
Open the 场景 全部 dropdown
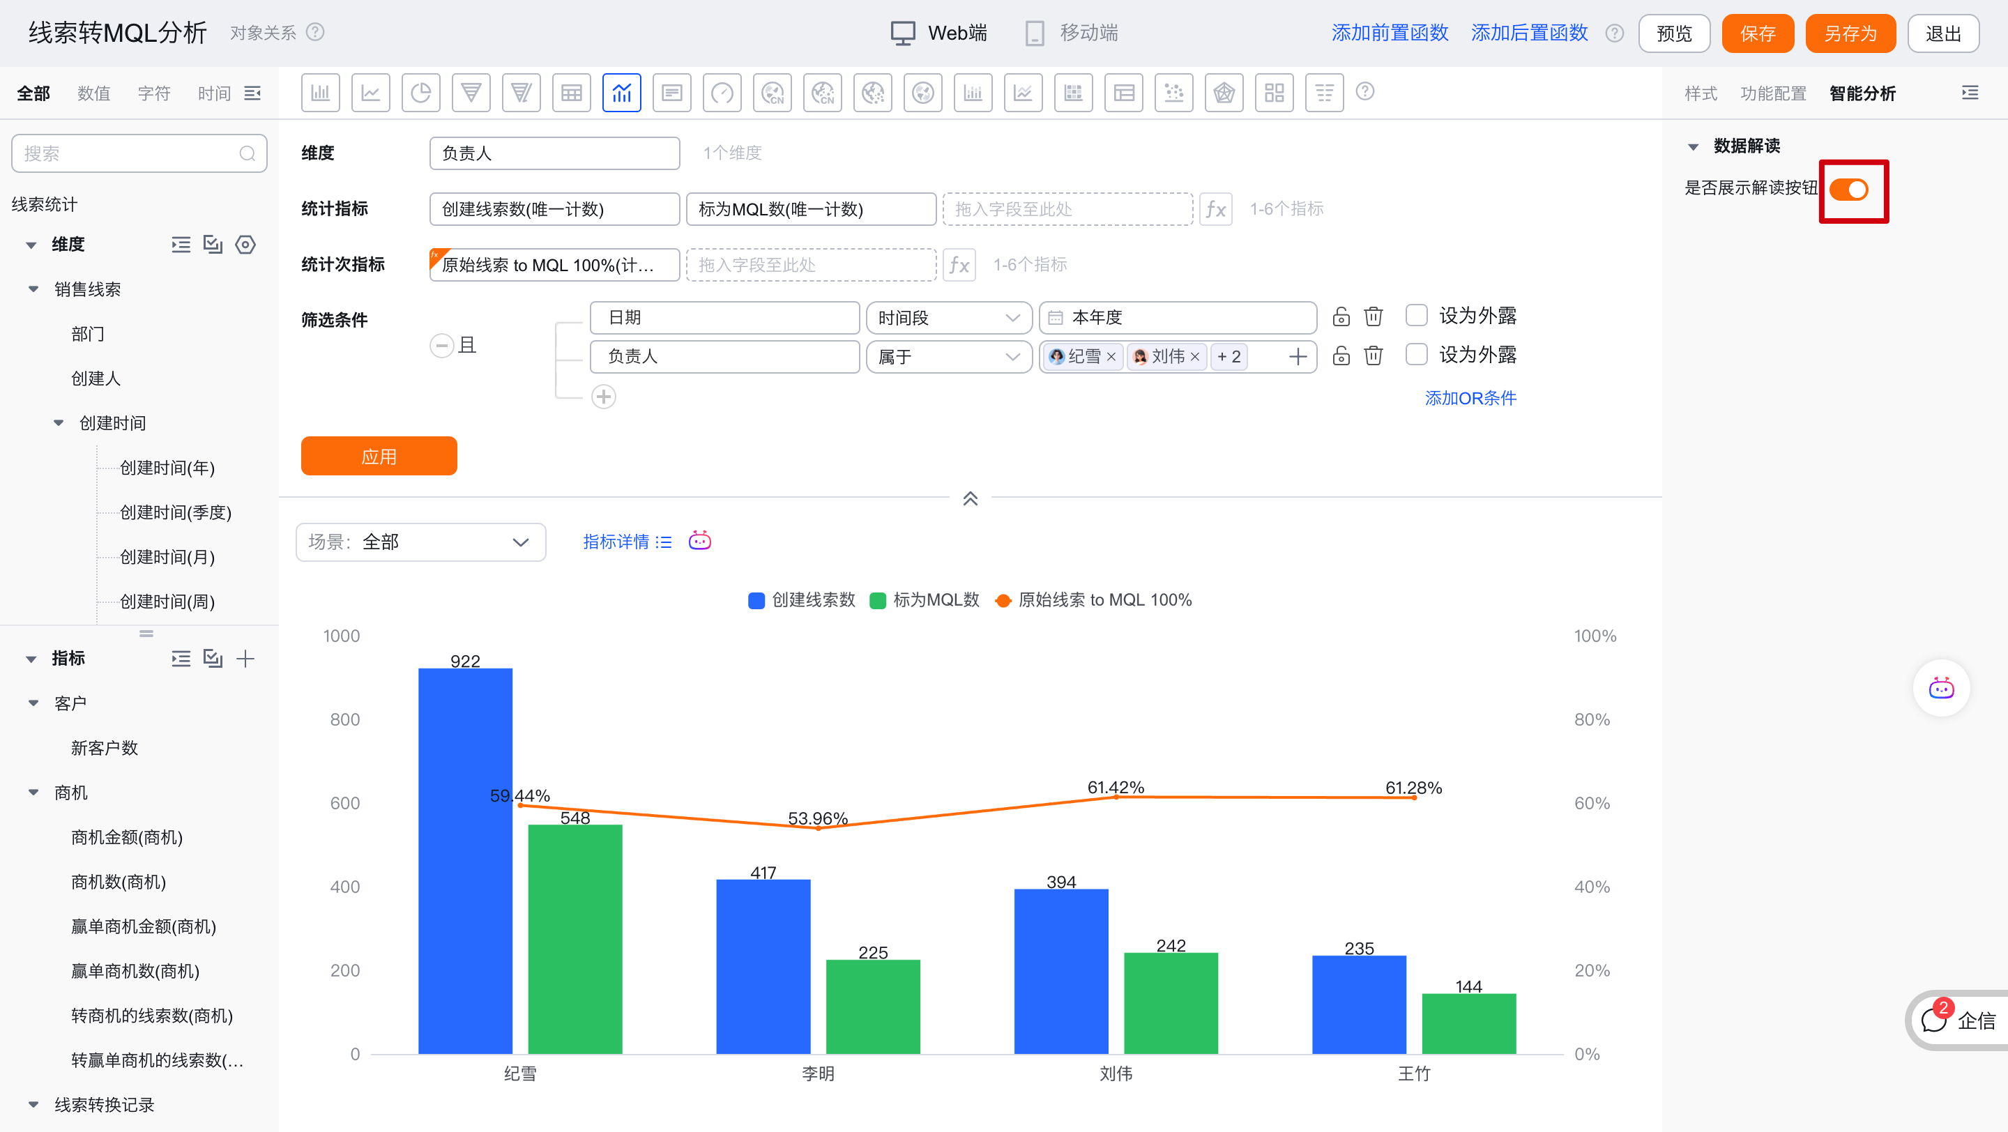(421, 542)
